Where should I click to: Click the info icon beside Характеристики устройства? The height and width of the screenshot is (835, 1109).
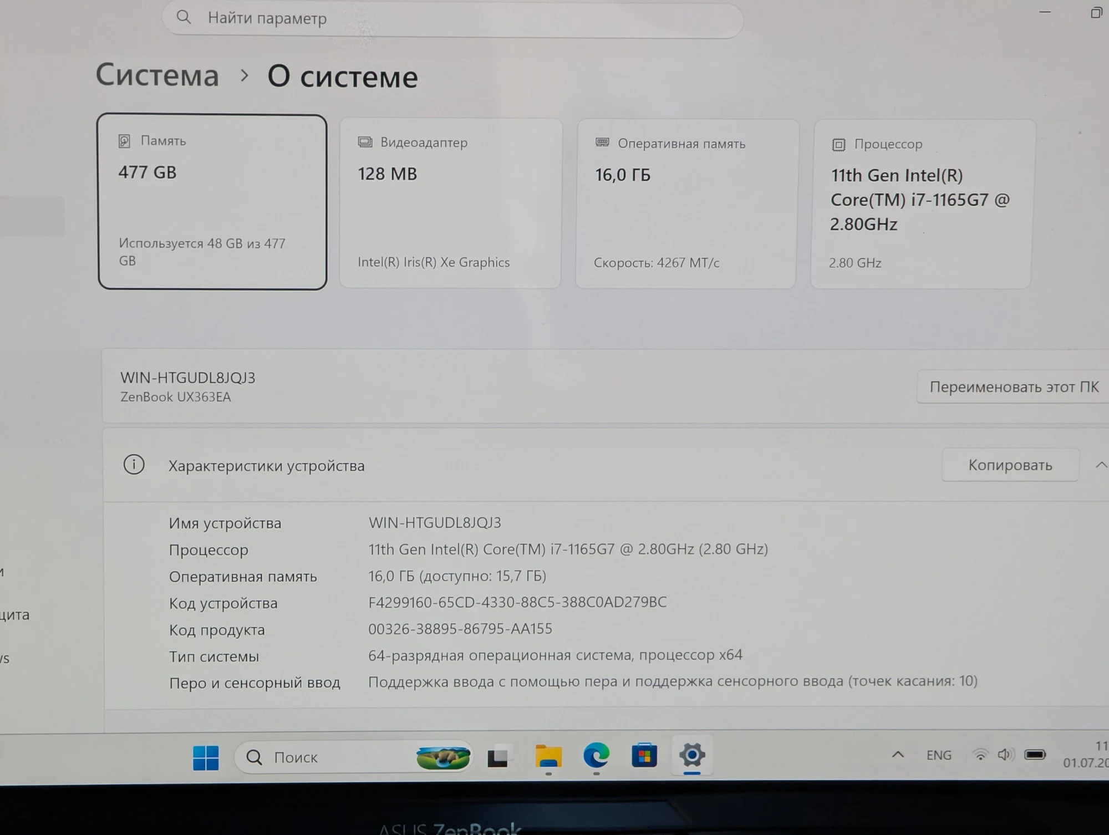click(x=134, y=465)
